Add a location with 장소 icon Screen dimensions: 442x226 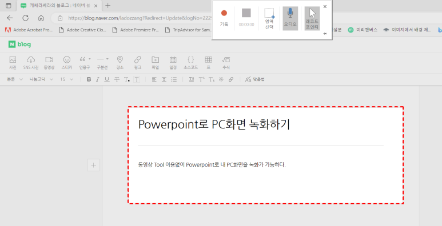click(x=120, y=62)
